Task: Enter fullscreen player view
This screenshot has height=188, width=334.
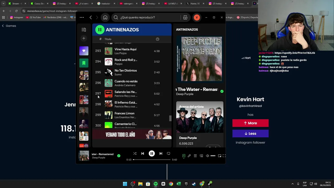Action: coord(224,156)
